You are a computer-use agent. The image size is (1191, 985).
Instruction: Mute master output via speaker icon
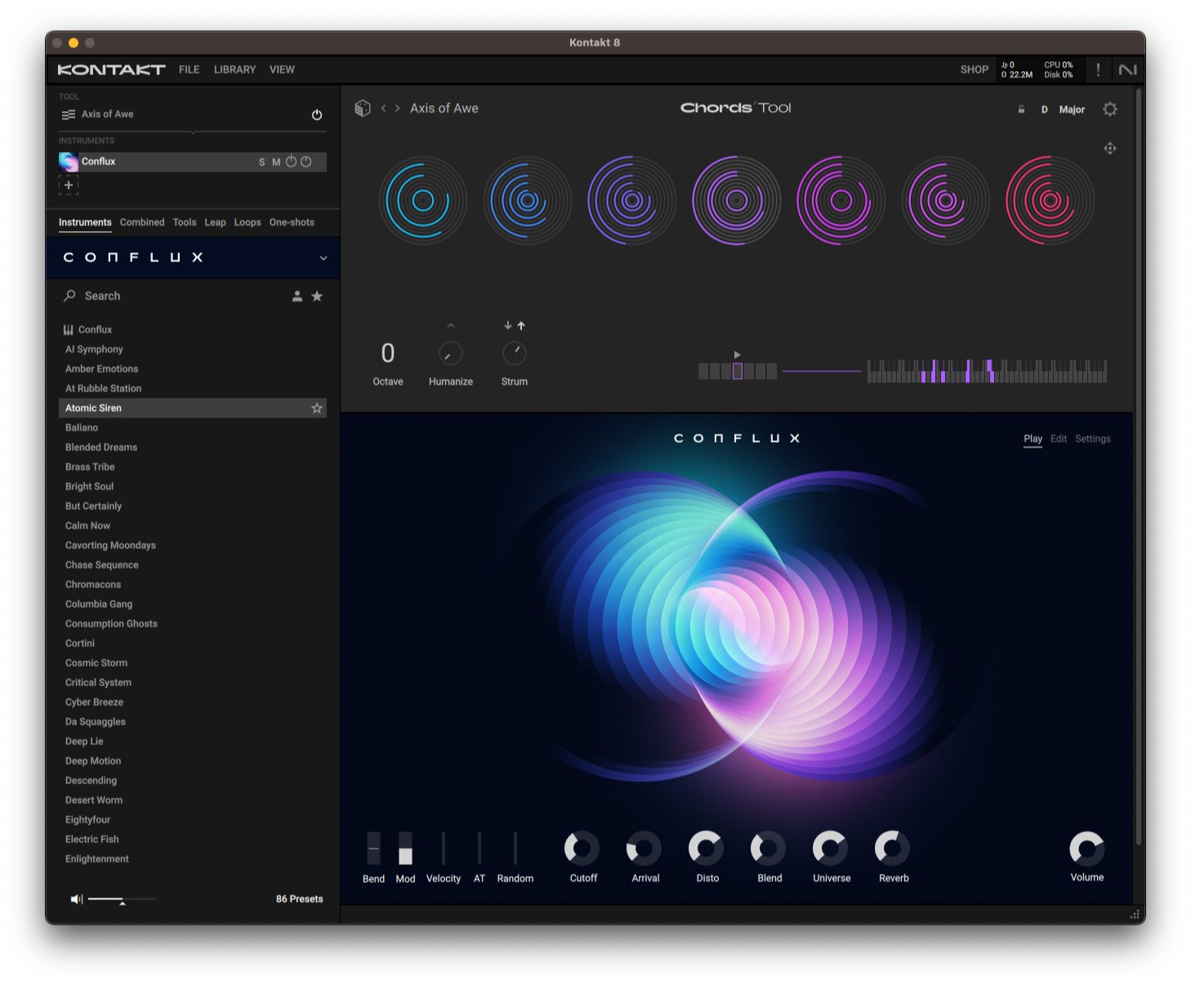[x=76, y=898]
